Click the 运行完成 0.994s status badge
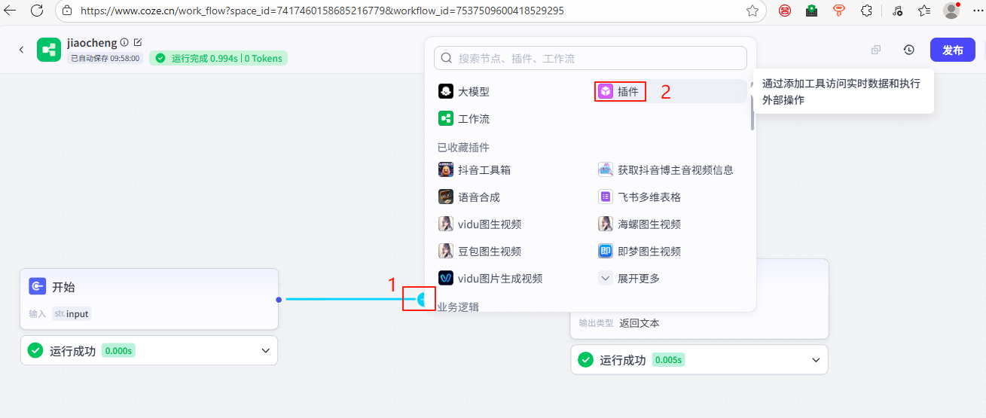 point(218,58)
